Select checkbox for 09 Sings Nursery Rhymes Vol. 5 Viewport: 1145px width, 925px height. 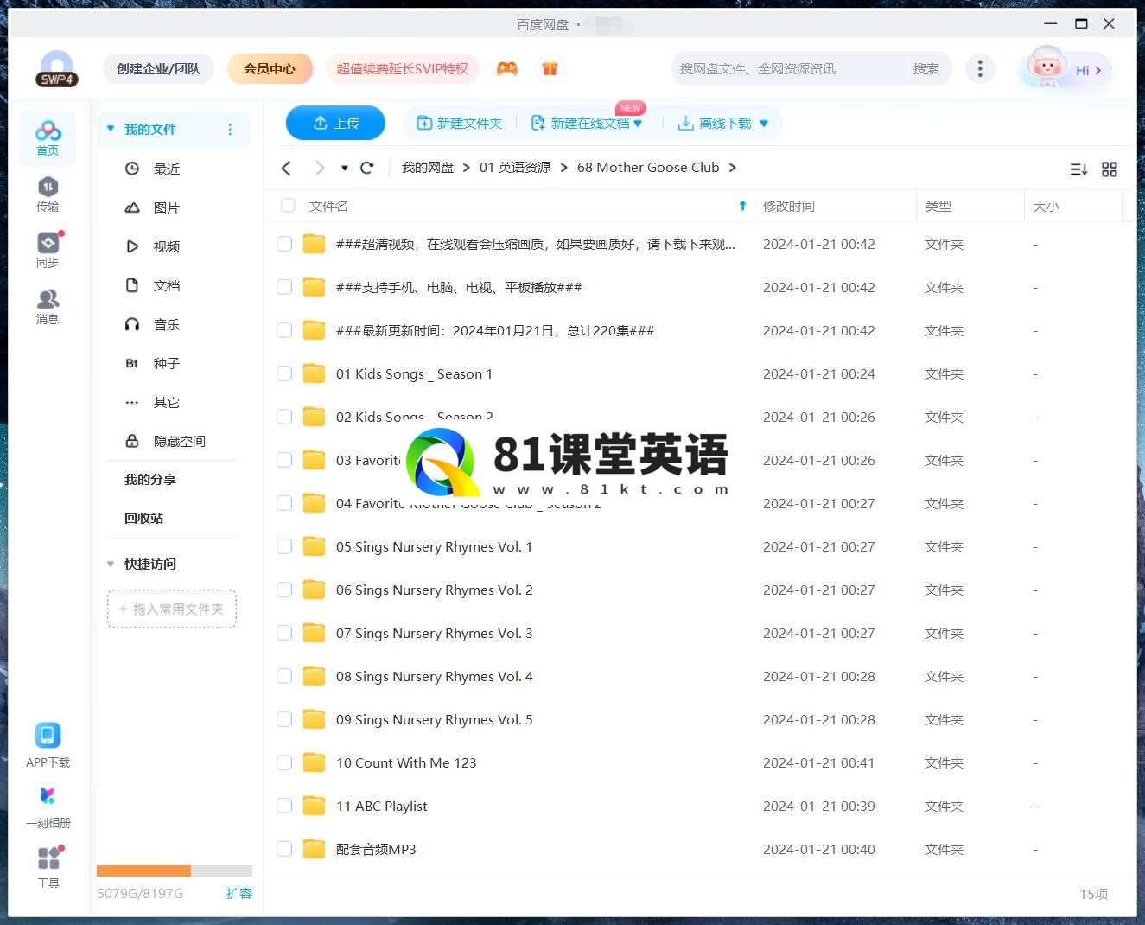pos(284,719)
